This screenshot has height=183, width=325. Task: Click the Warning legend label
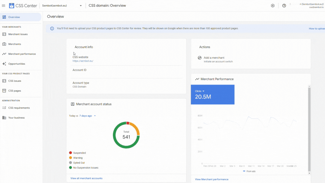pos(78,158)
